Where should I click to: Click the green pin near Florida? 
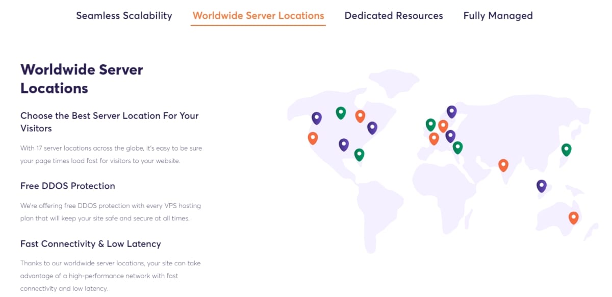pyautogui.click(x=359, y=155)
